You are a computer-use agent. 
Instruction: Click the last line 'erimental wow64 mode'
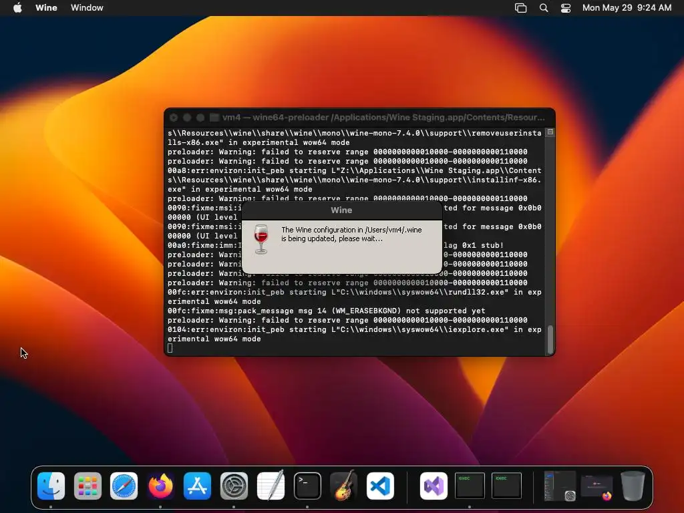214,339
